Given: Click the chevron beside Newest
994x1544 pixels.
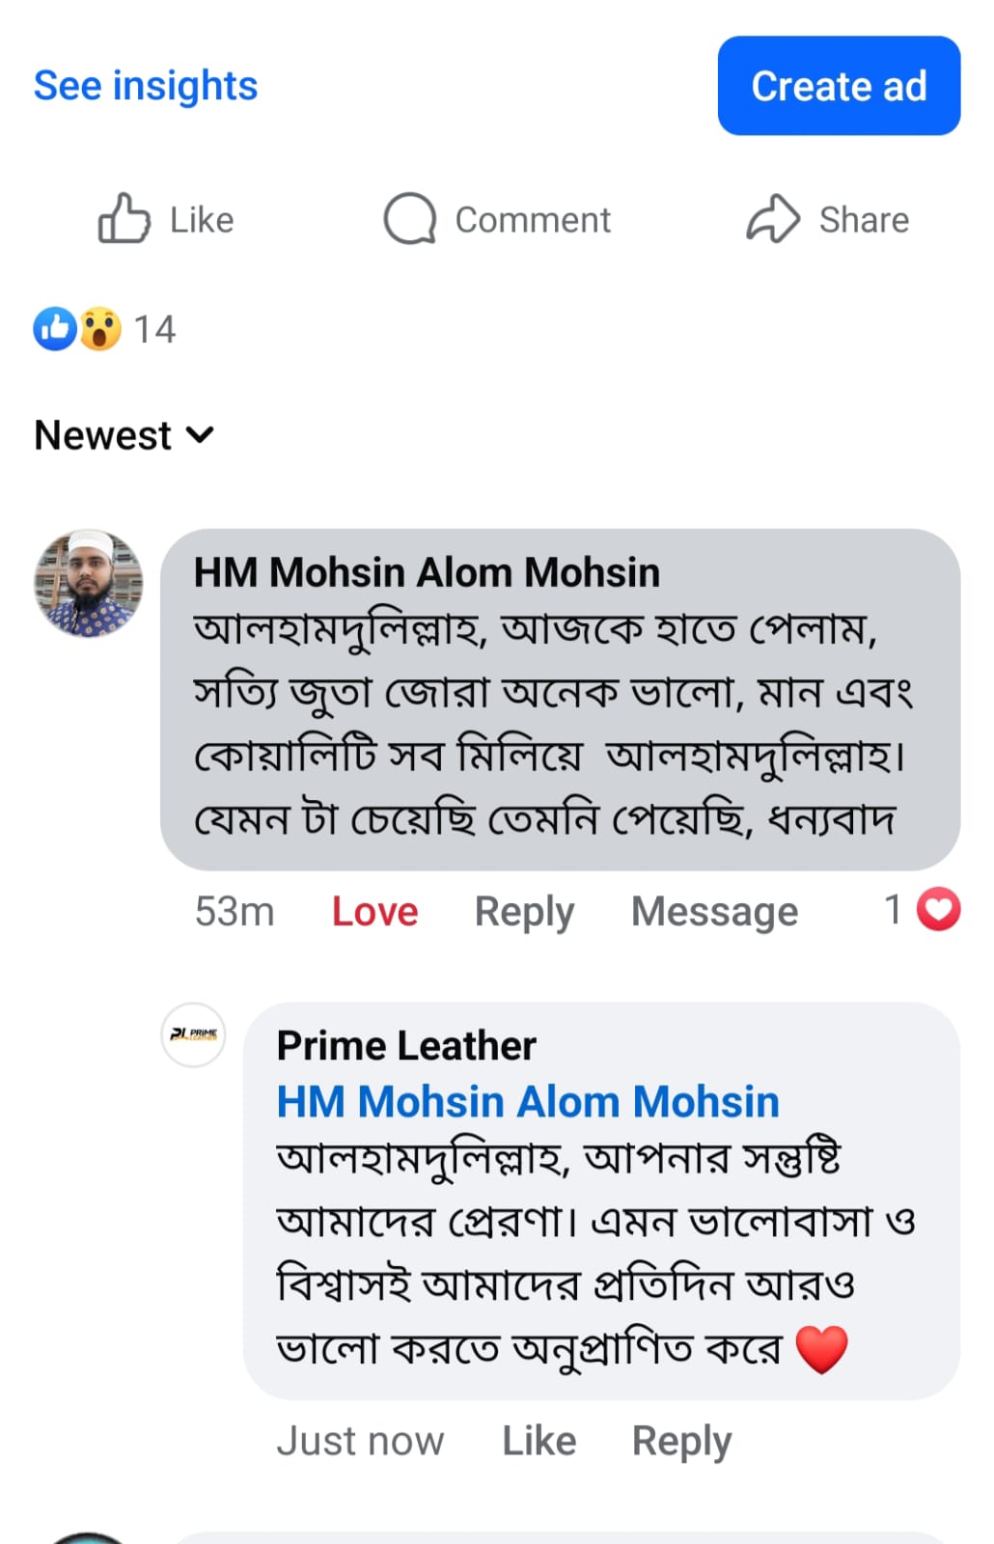Looking at the screenshot, I should pyautogui.click(x=200, y=435).
